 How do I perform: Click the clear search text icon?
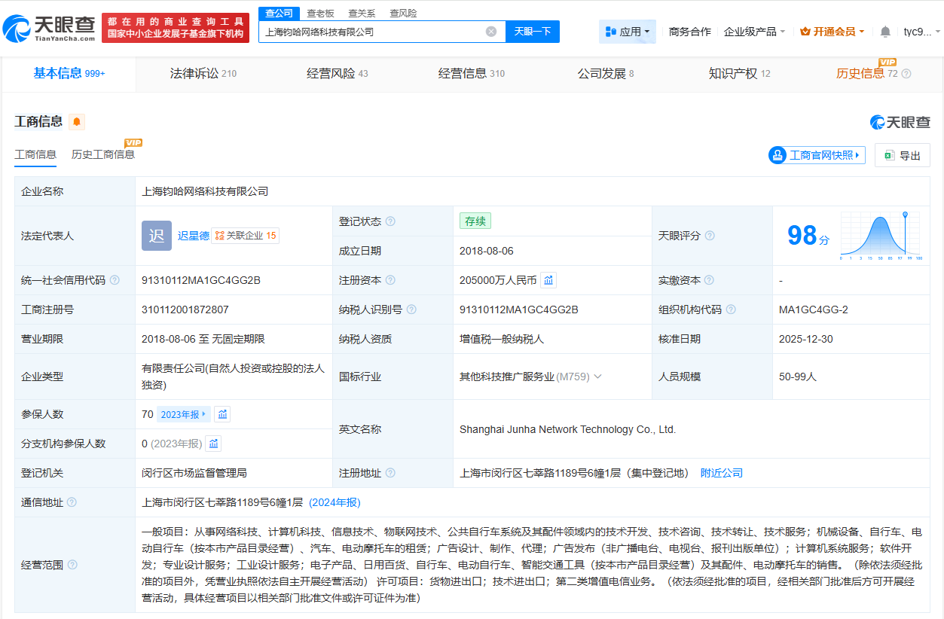tap(491, 32)
